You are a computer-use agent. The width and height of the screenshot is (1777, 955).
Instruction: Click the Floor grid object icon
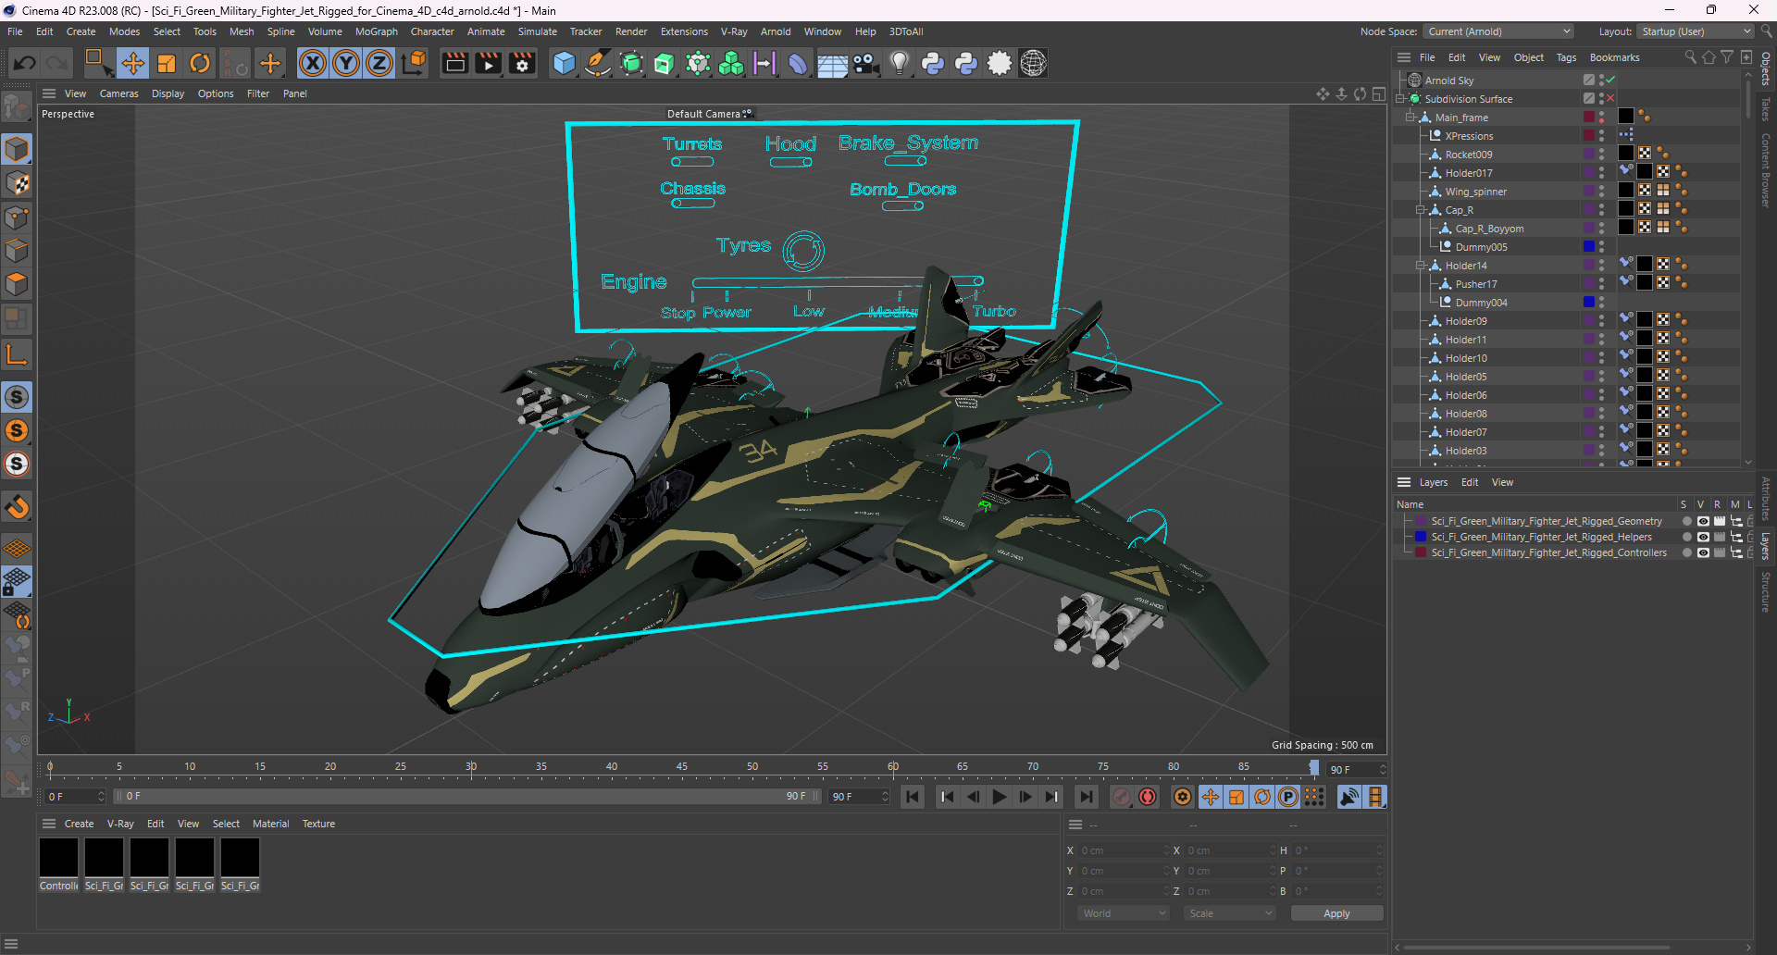[832, 63]
